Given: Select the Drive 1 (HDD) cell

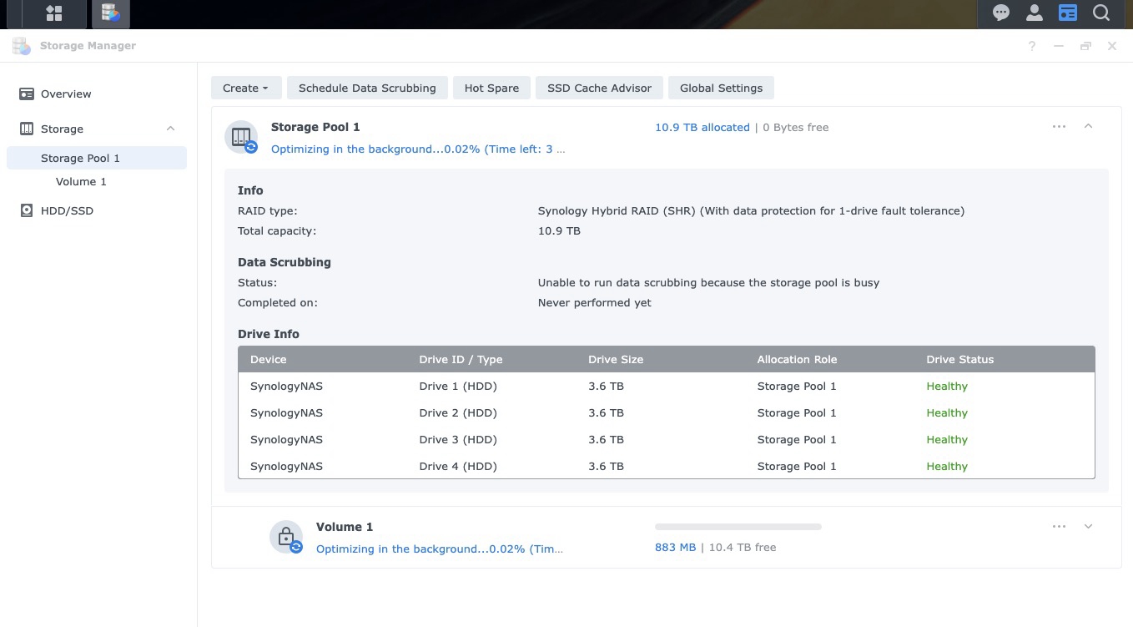Looking at the screenshot, I should coord(458,387).
